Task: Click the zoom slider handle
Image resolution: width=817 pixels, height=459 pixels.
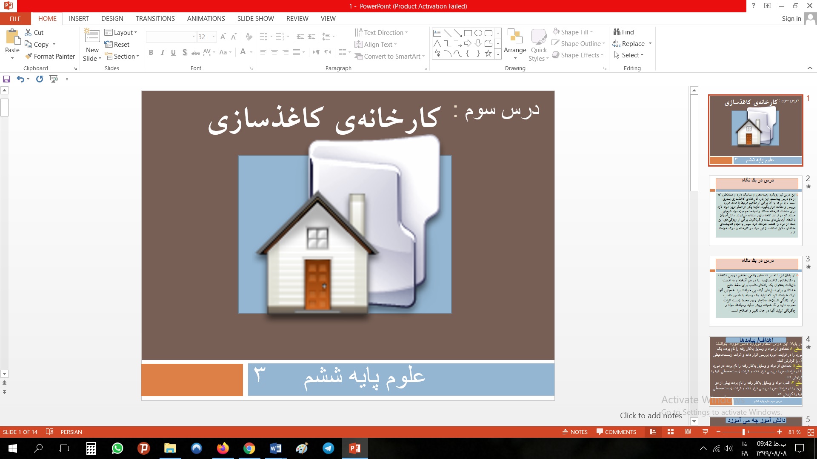Action: tap(743, 432)
